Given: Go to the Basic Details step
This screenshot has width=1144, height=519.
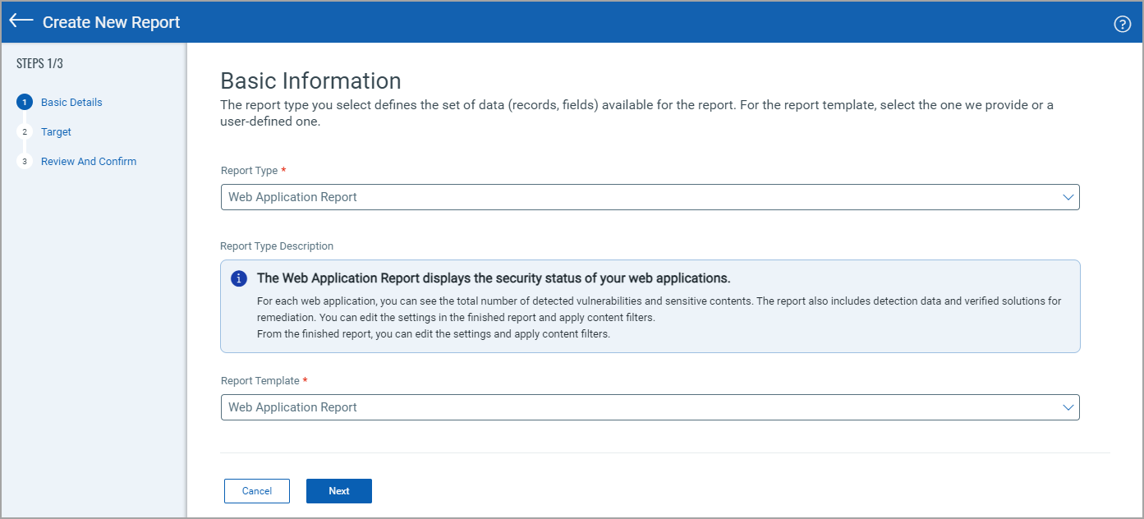Looking at the screenshot, I should click(71, 102).
